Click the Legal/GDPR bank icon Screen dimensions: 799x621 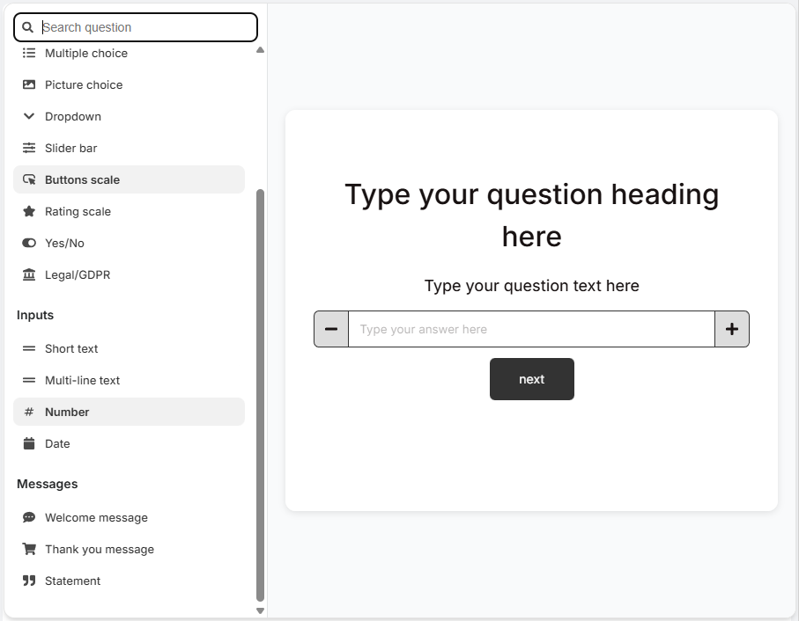click(x=29, y=274)
